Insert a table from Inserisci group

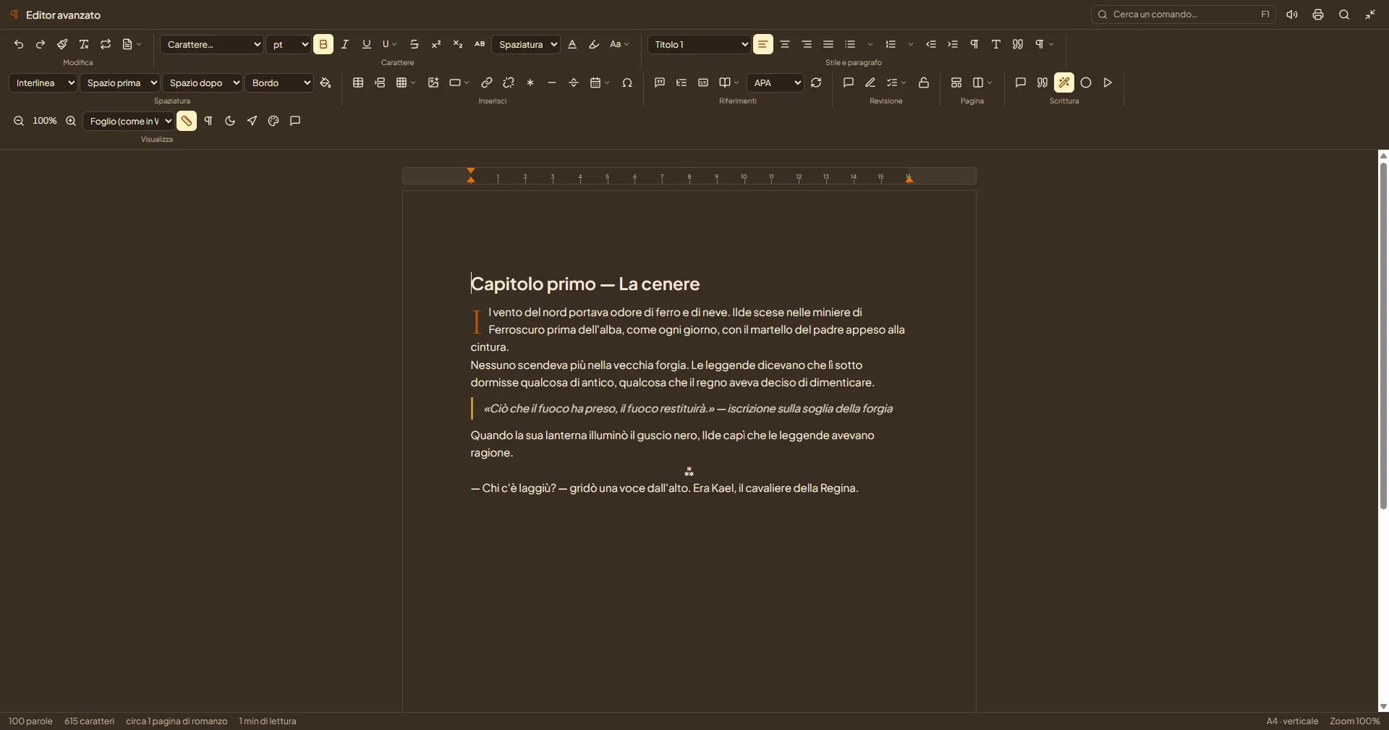[x=358, y=82]
